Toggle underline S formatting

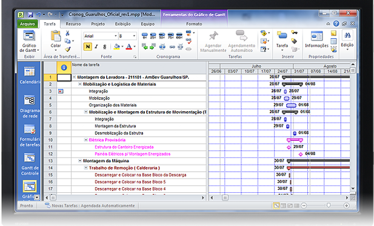[105, 47]
